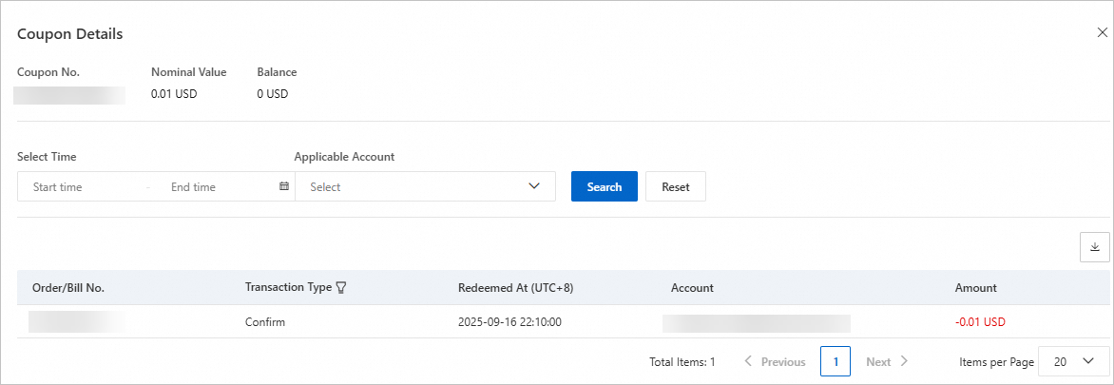1114x385 pixels.
Task: Click the redeemed date 2025-09-16 22:10:00 cell
Action: tap(509, 321)
